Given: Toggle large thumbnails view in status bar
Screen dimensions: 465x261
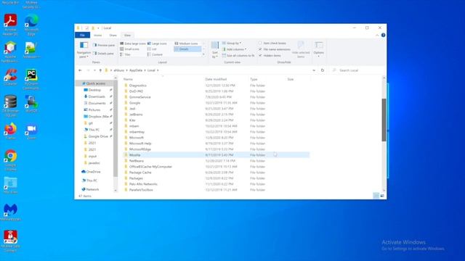Looking at the screenshot, I should pos(382,196).
